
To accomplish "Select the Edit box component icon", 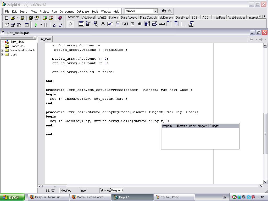I will coord(110,24).
